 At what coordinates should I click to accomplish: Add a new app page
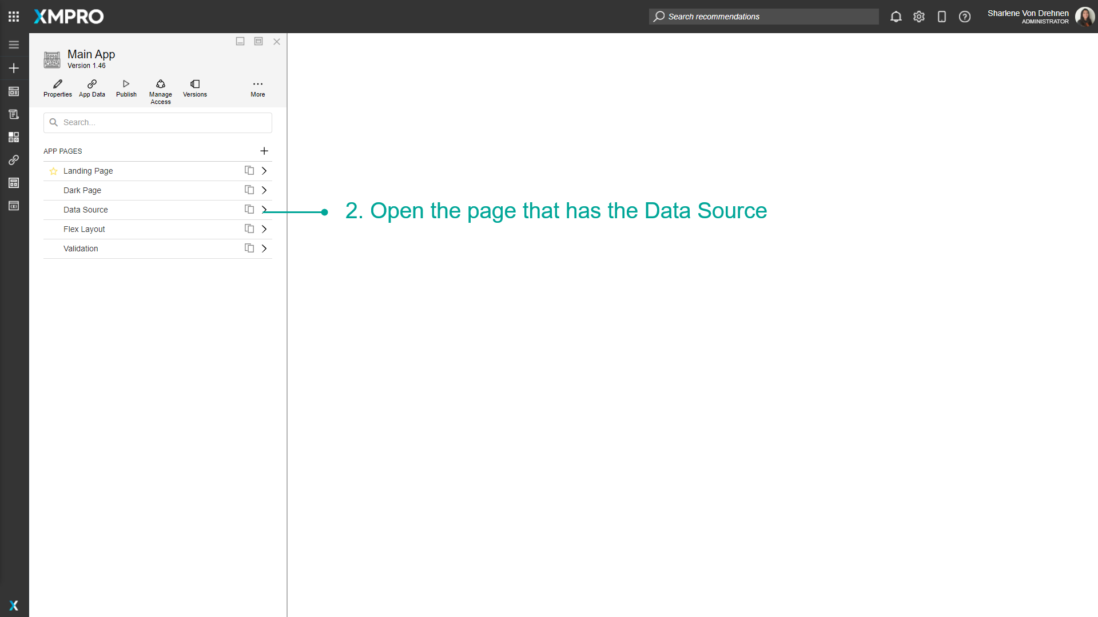pyautogui.click(x=264, y=151)
